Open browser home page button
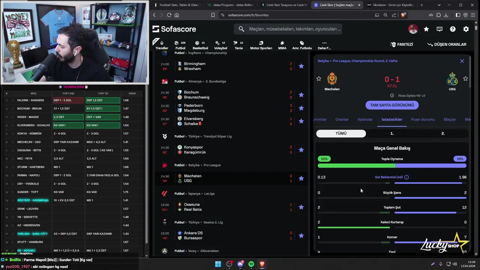The height and width of the screenshot is (270, 480). [x=177, y=15]
